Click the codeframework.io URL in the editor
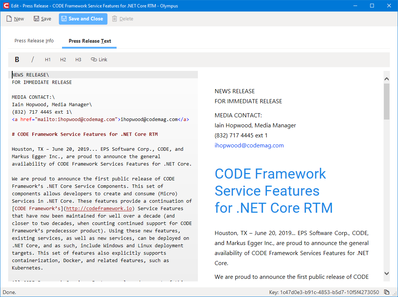The height and width of the screenshot is (297, 398). (99, 208)
